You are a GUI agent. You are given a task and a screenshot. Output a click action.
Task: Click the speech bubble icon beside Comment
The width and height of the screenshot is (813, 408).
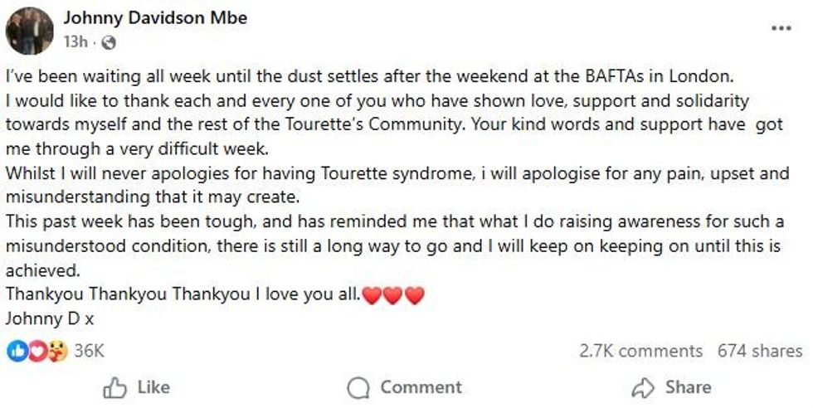click(x=358, y=387)
